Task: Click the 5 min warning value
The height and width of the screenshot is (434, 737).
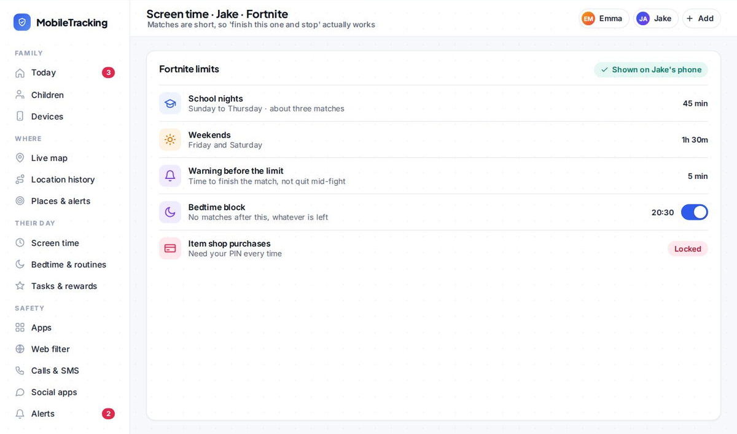Action: pos(698,176)
